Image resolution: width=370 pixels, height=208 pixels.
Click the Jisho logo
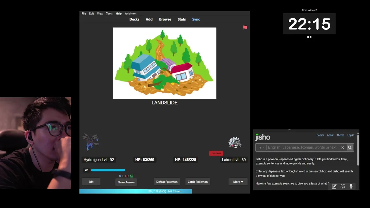pyautogui.click(x=263, y=137)
